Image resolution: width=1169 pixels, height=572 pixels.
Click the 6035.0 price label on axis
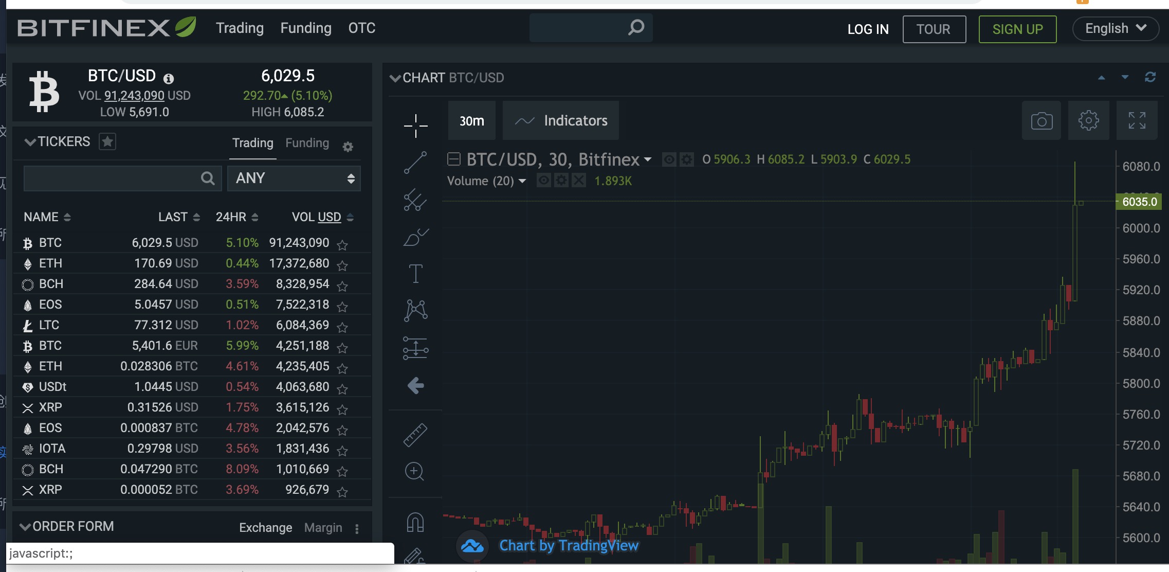coord(1139,202)
